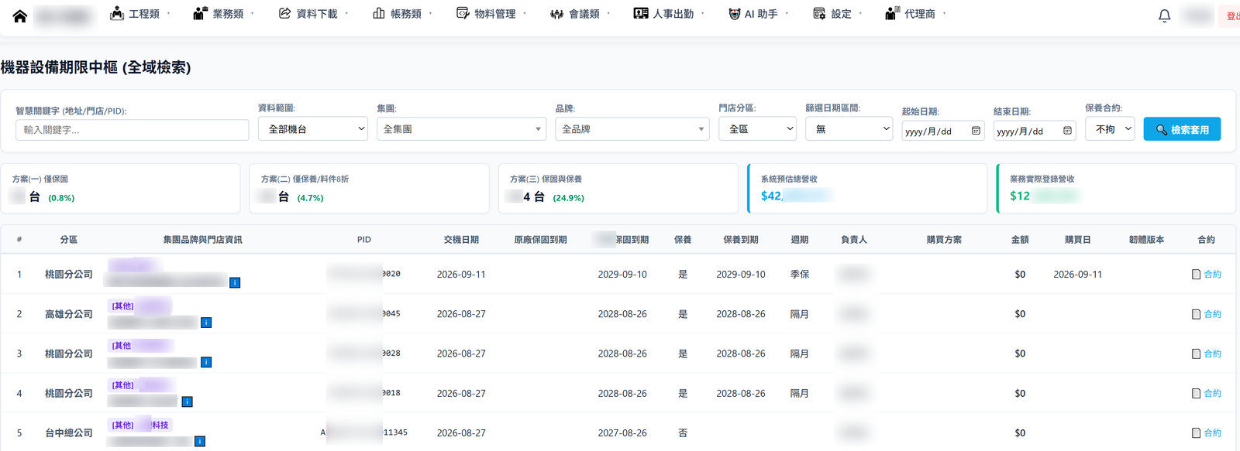The width and height of the screenshot is (1240, 451).
Task: Open the AI 助手 menu
Action: pos(759,14)
